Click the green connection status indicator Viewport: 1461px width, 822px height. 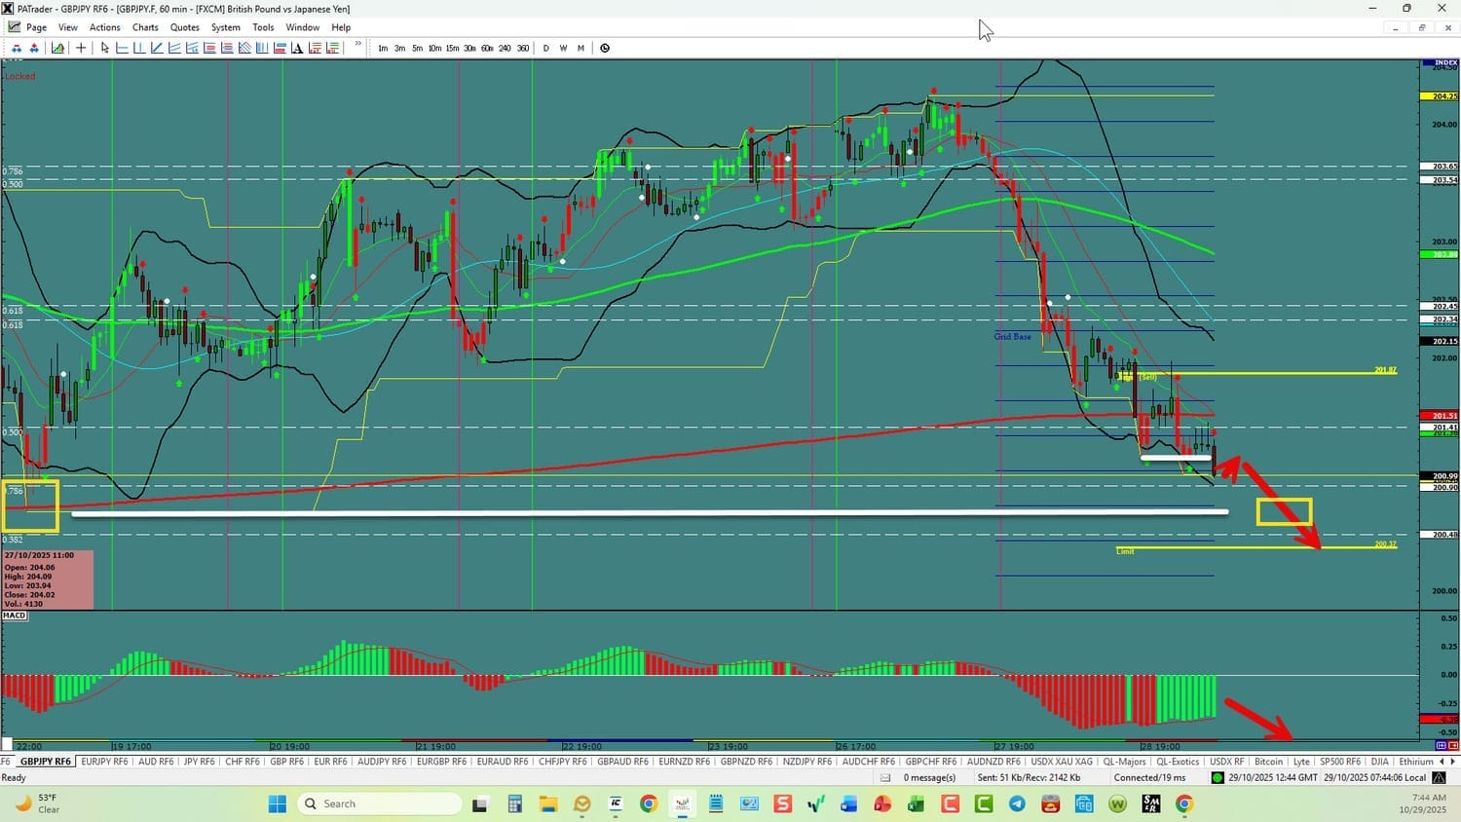[x=1217, y=777]
